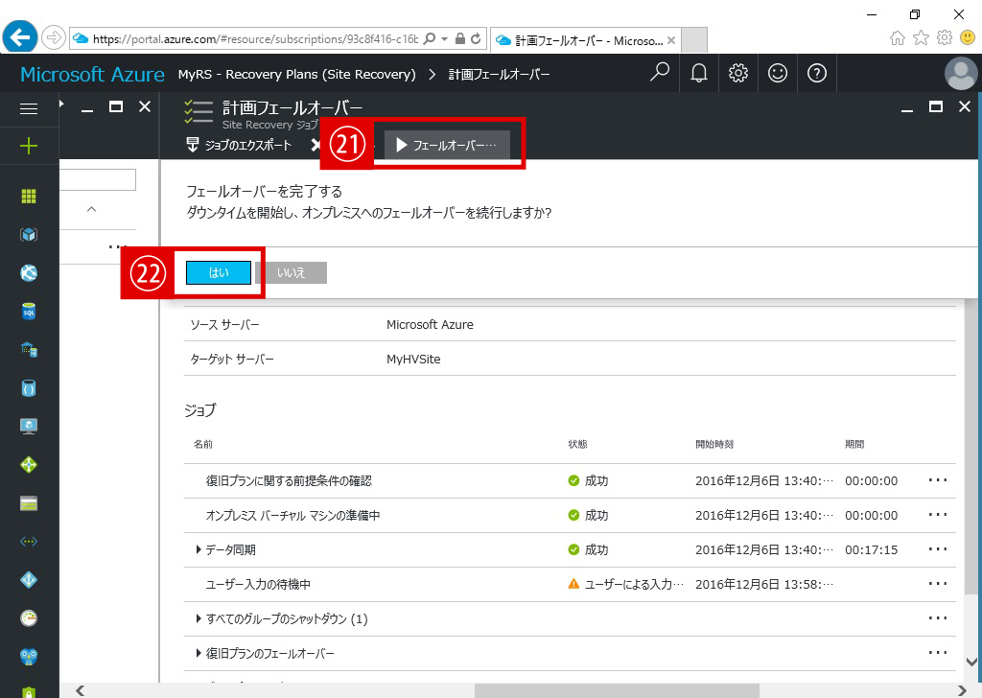Click the フェールオーバー toolbar button
Screen dimensions: 982x698
pyautogui.click(x=447, y=145)
